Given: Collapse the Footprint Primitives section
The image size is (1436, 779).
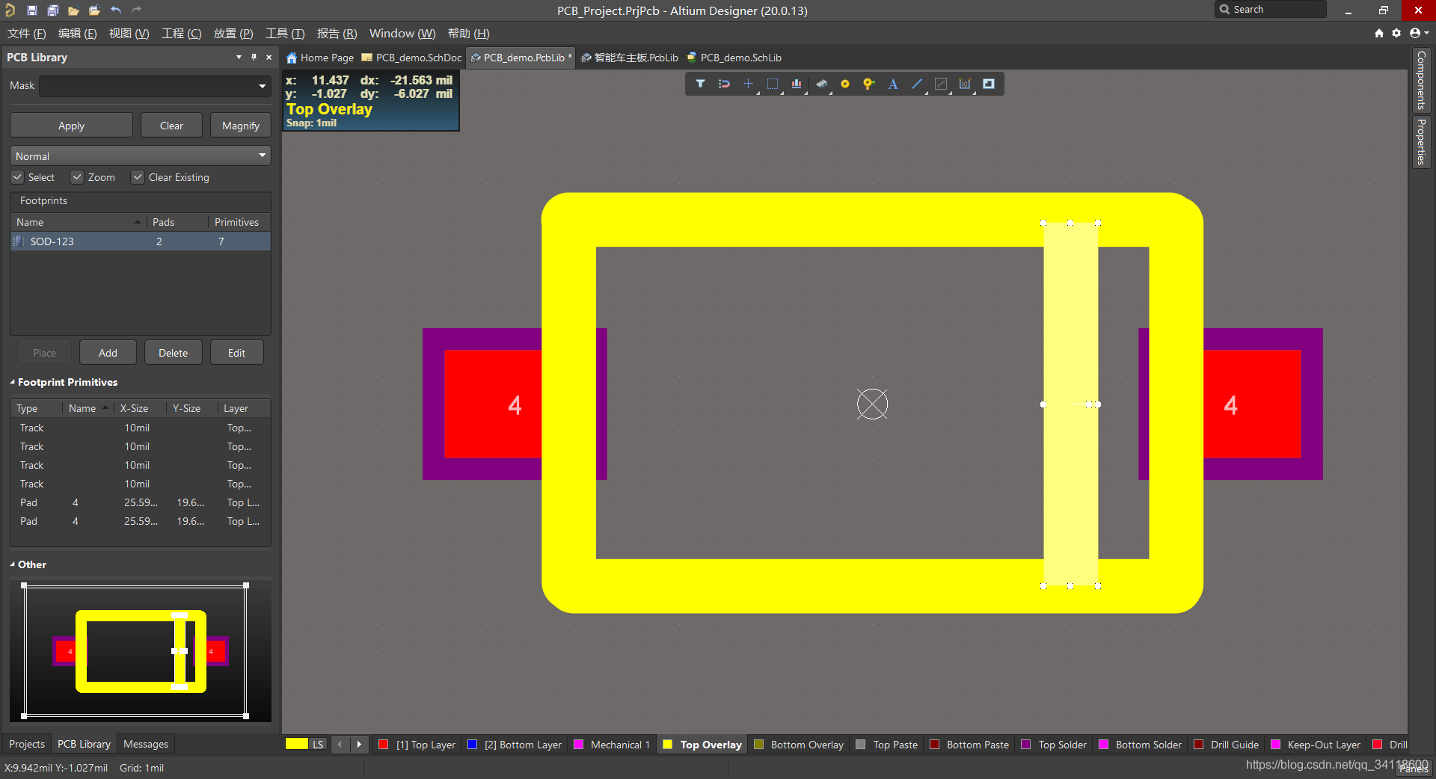Looking at the screenshot, I should [x=13, y=382].
